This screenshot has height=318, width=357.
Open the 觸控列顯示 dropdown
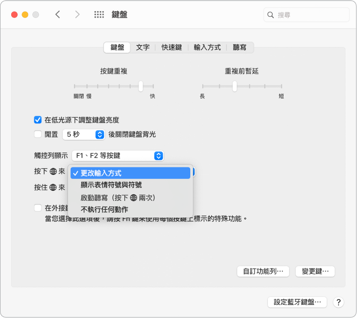(117, 156)
